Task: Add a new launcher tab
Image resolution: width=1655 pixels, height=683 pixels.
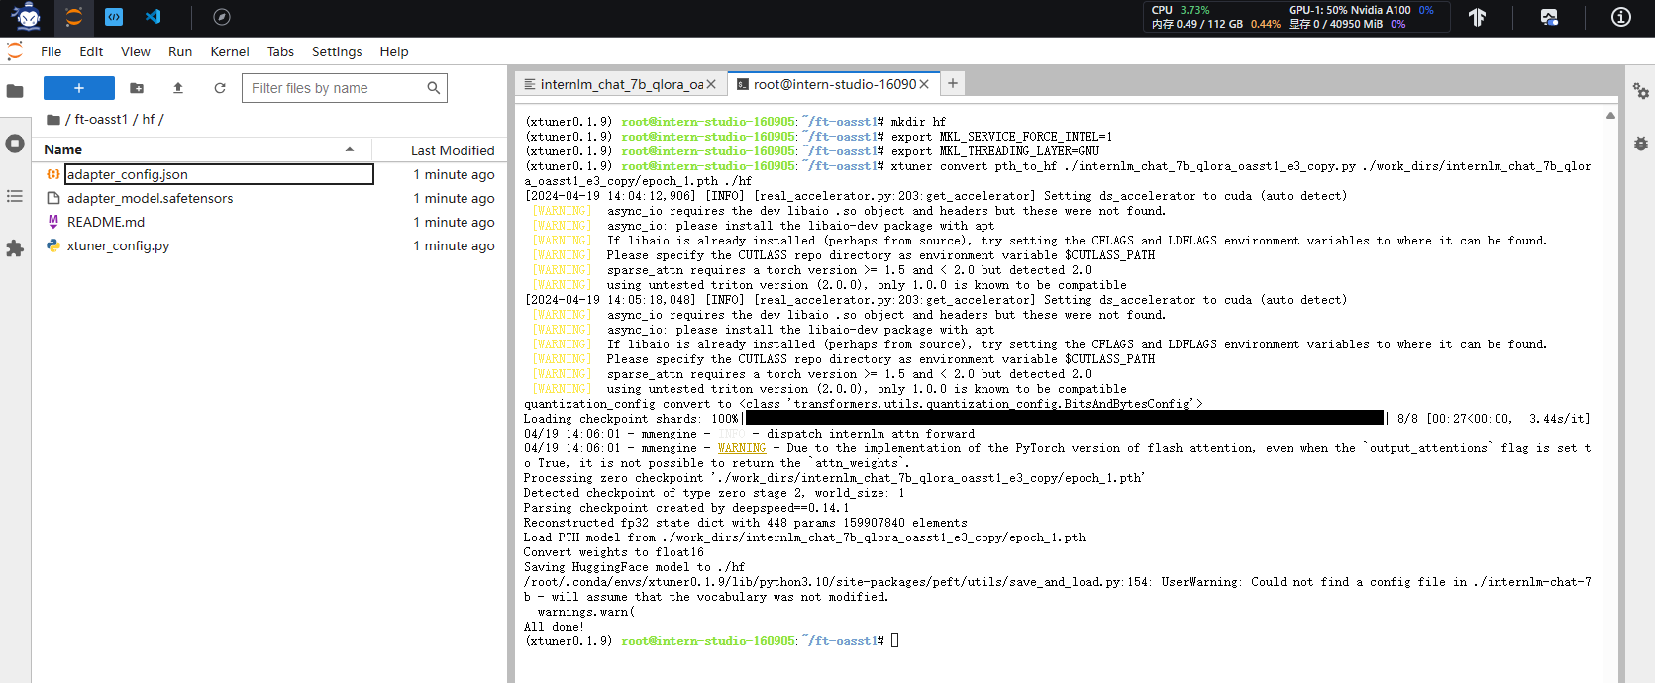Action: [x=952, y=84]
